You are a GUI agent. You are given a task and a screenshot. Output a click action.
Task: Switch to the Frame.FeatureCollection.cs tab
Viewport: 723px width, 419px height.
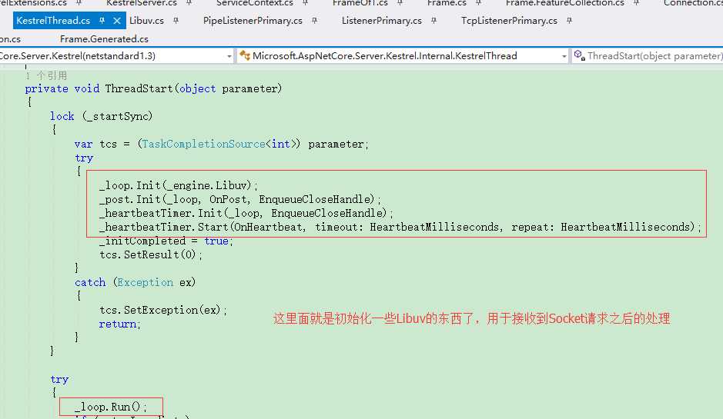565,3
